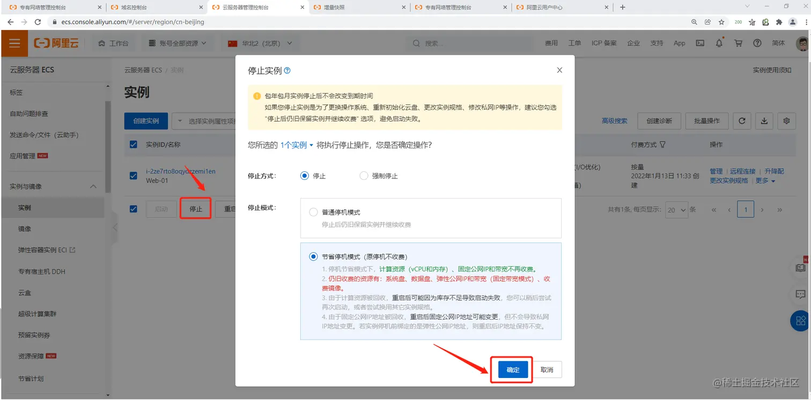Viewport: 811px width, 400px height.
Task: Collapse the left sidebar handle
Action: pyautogui.click(x=115, y=228)
